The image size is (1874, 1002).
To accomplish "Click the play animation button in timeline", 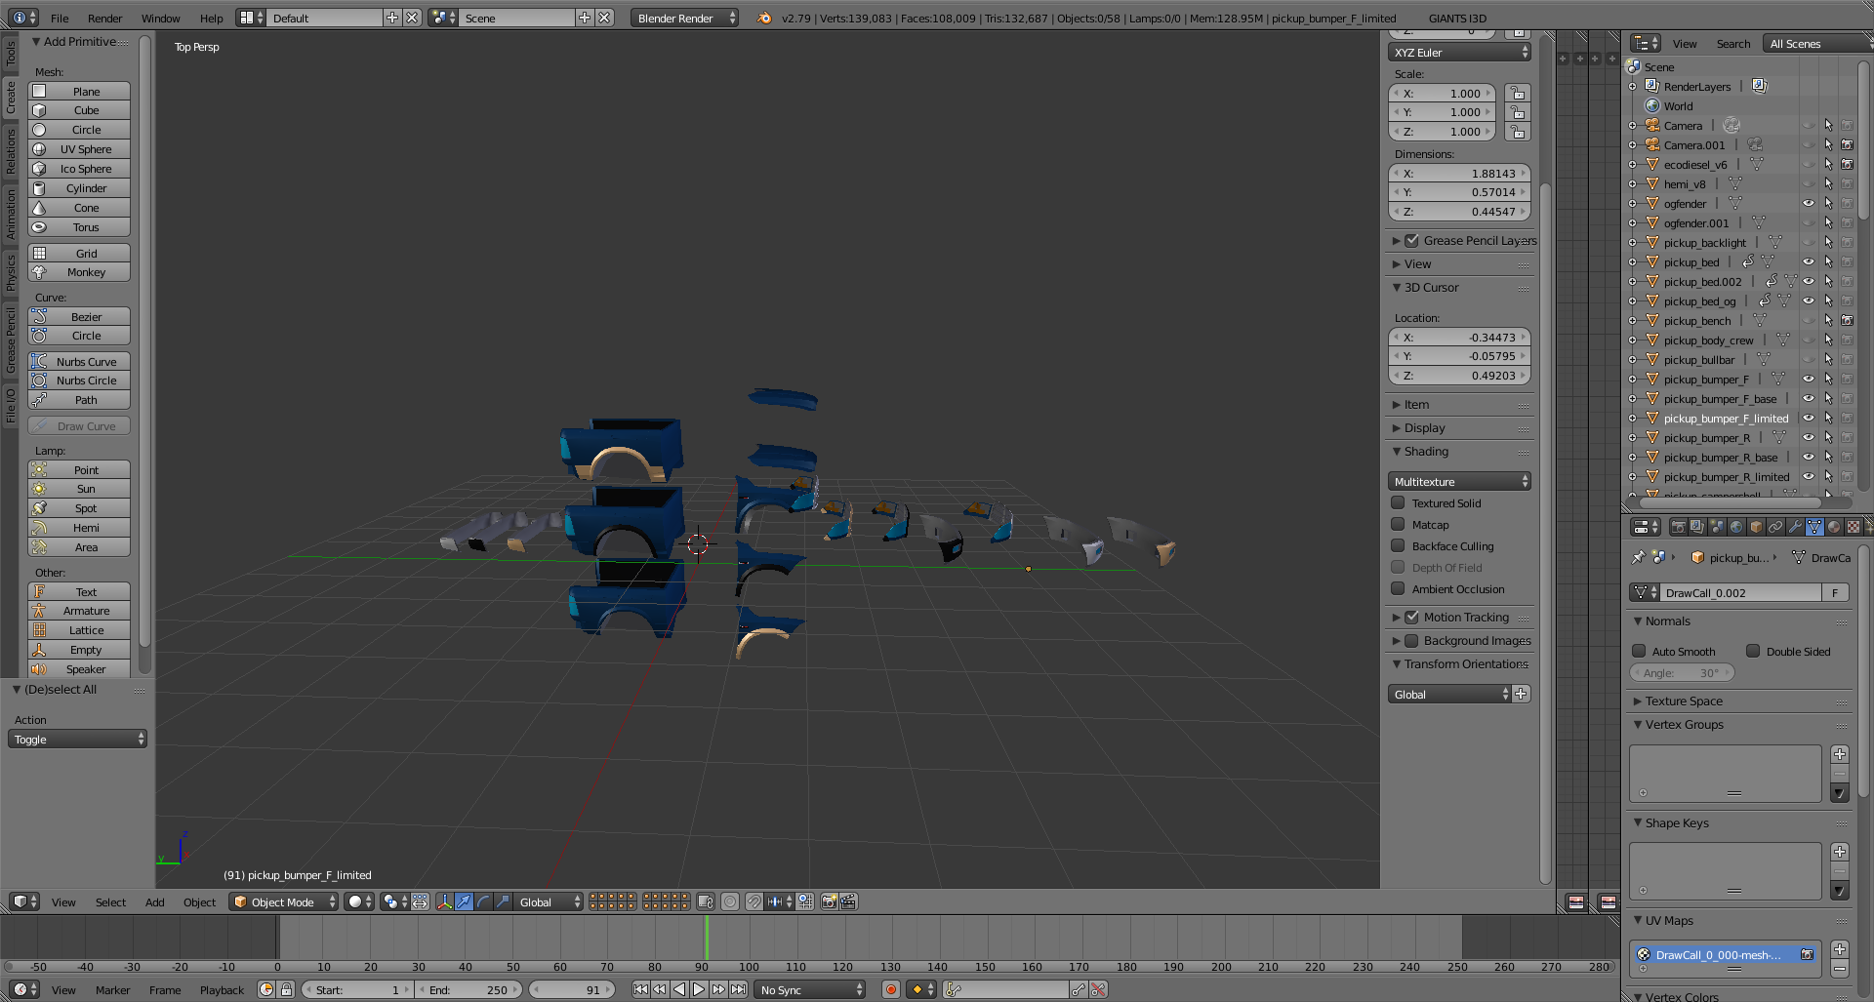I will 699,989.
